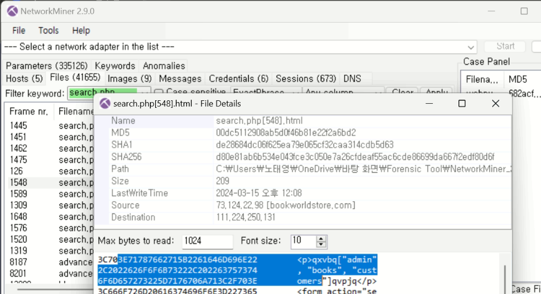This screenshot has width=541, height=294.
Task: Open the Images (9) tab
Action: [130, 78]
